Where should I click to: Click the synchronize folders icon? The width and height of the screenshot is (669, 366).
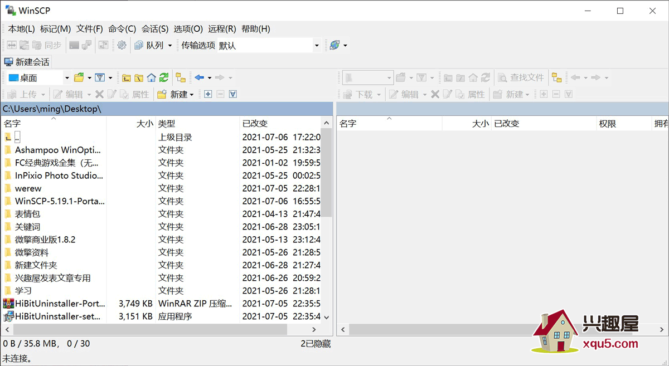click(x=24, y=46)
